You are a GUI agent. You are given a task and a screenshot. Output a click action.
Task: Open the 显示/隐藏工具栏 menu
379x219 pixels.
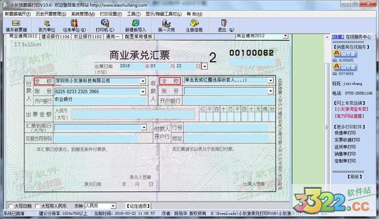pyautogui.click(x=163, y=14)
